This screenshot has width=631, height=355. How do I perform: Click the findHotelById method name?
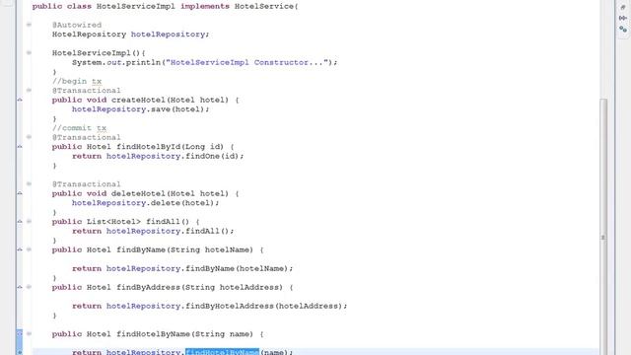[149, 147]
